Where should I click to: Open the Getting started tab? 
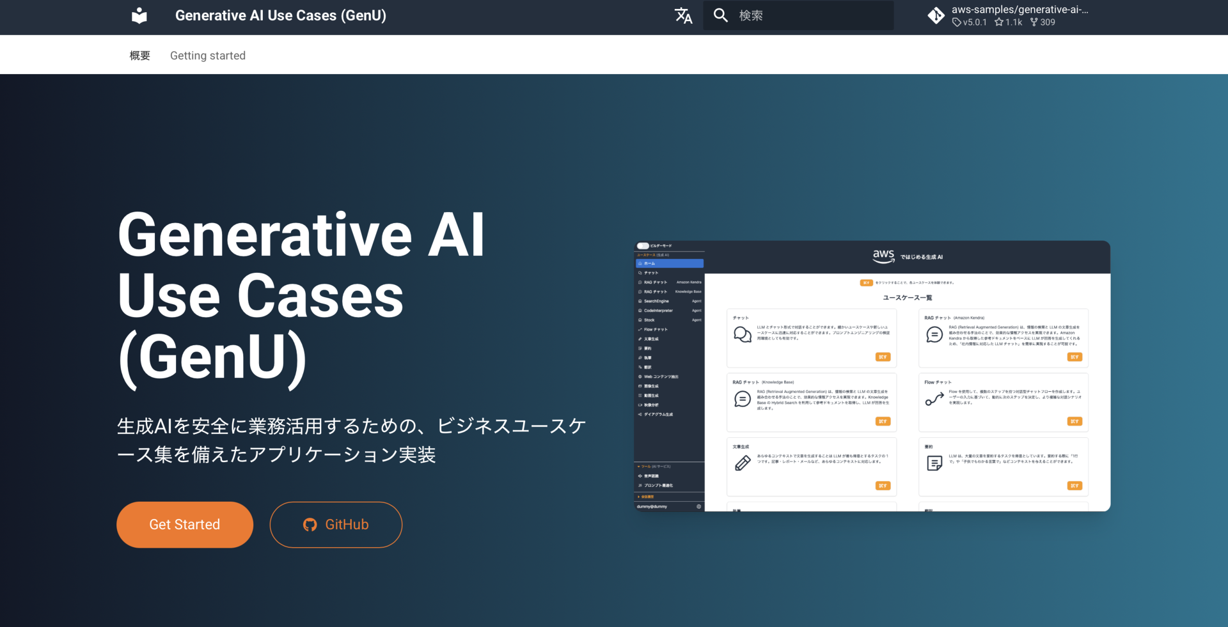pos(208,56)
